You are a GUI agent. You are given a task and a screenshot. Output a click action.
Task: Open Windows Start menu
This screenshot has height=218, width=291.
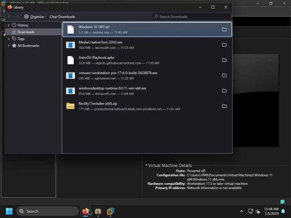pos(9,211)
